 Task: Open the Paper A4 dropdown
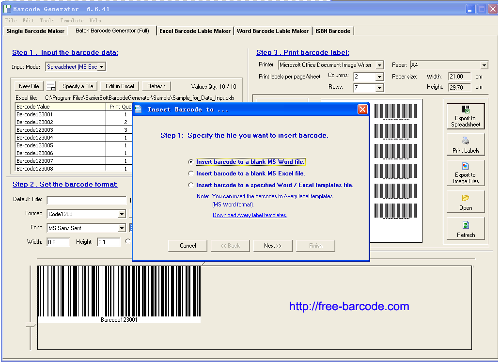tap(484, 65)
